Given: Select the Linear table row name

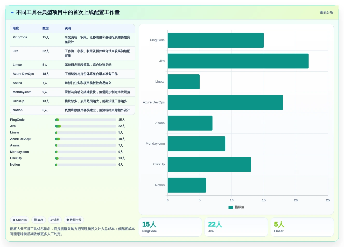Looking at the screenshot, I should tap(17, 65).
